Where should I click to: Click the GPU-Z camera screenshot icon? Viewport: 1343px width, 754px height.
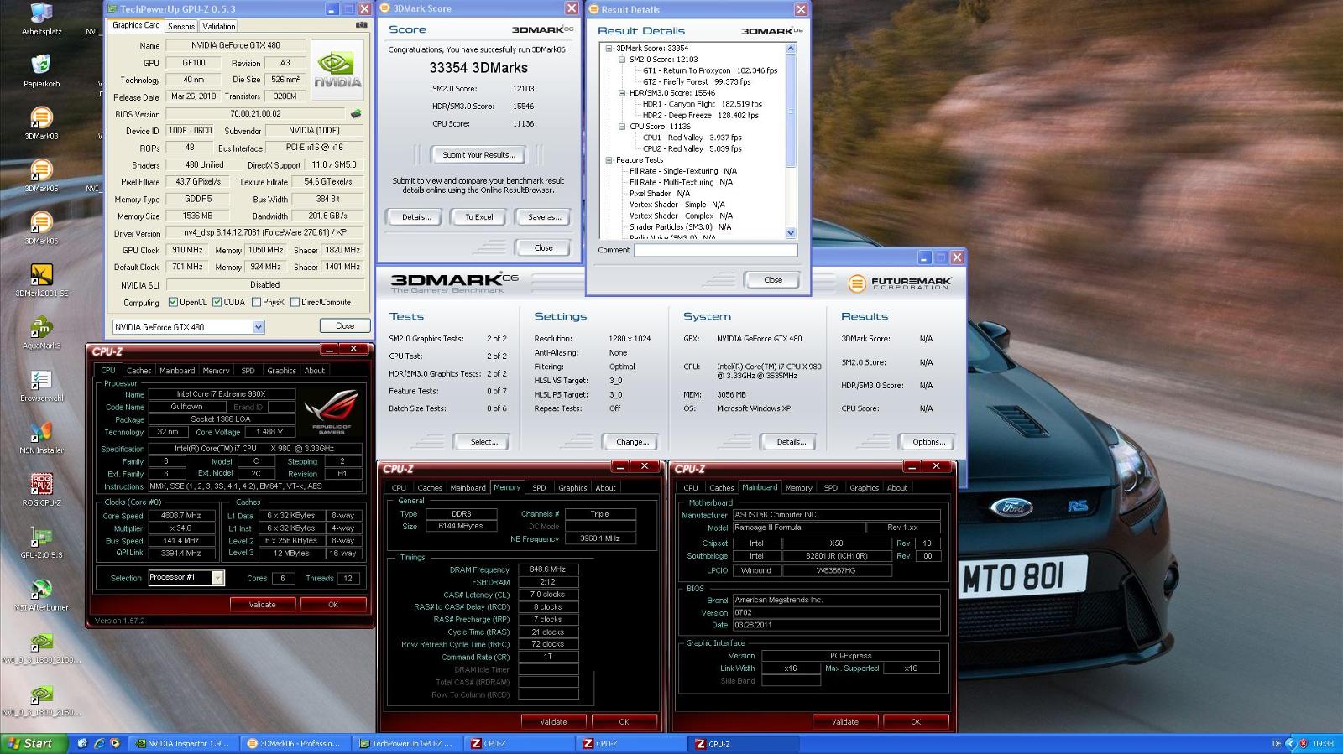click(x=361, y=25)
